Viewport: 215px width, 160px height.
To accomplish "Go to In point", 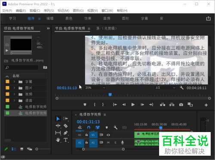I will click(115, 105).
